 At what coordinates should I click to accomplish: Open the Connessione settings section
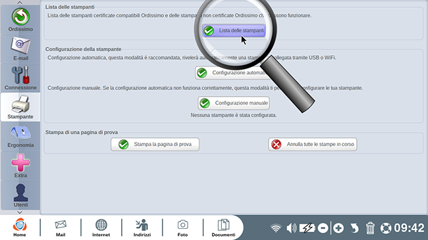(x=20, y=78)
